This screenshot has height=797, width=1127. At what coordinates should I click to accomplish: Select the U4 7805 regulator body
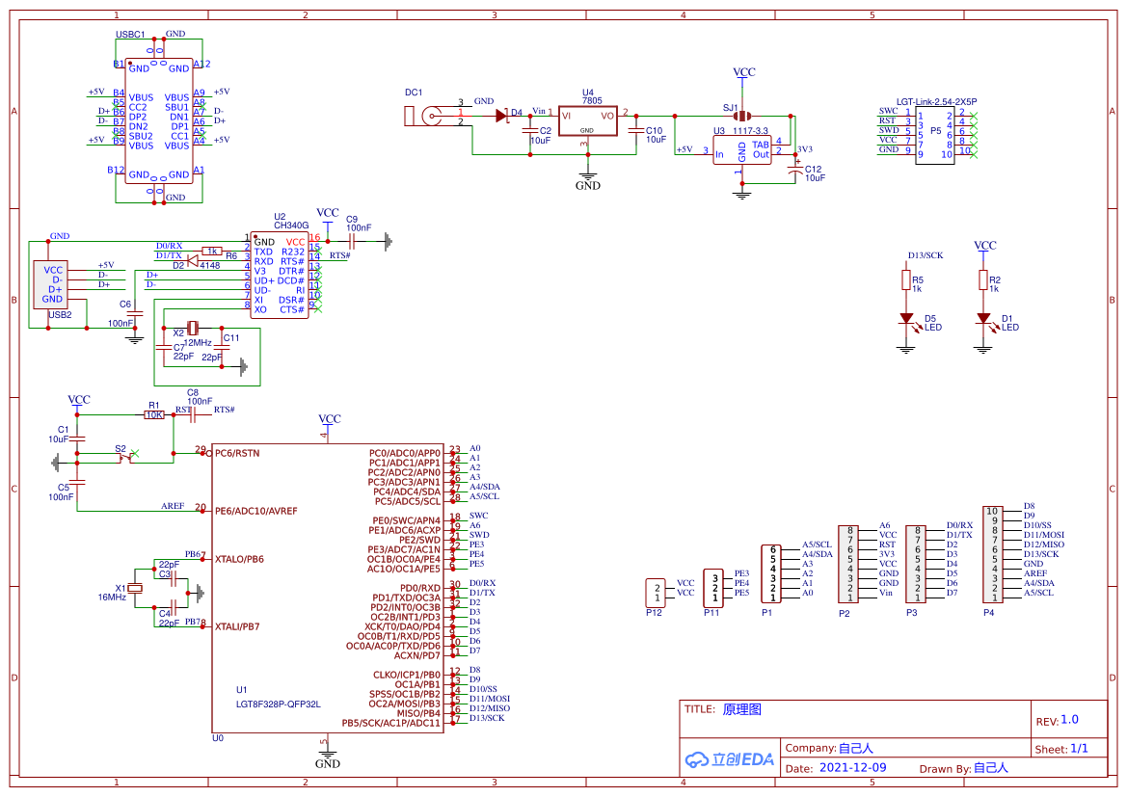pyautogui.click(x=587, y=120)
